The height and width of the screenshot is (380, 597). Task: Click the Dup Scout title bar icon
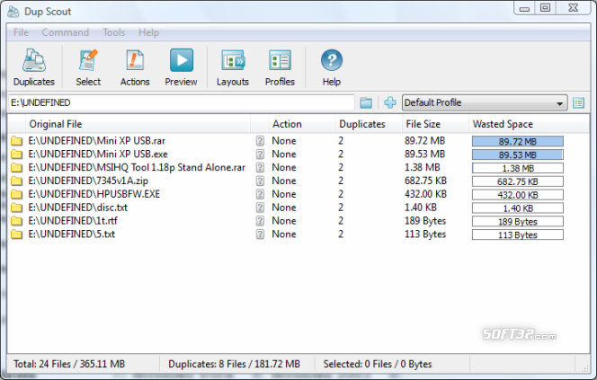click(13, 12)
